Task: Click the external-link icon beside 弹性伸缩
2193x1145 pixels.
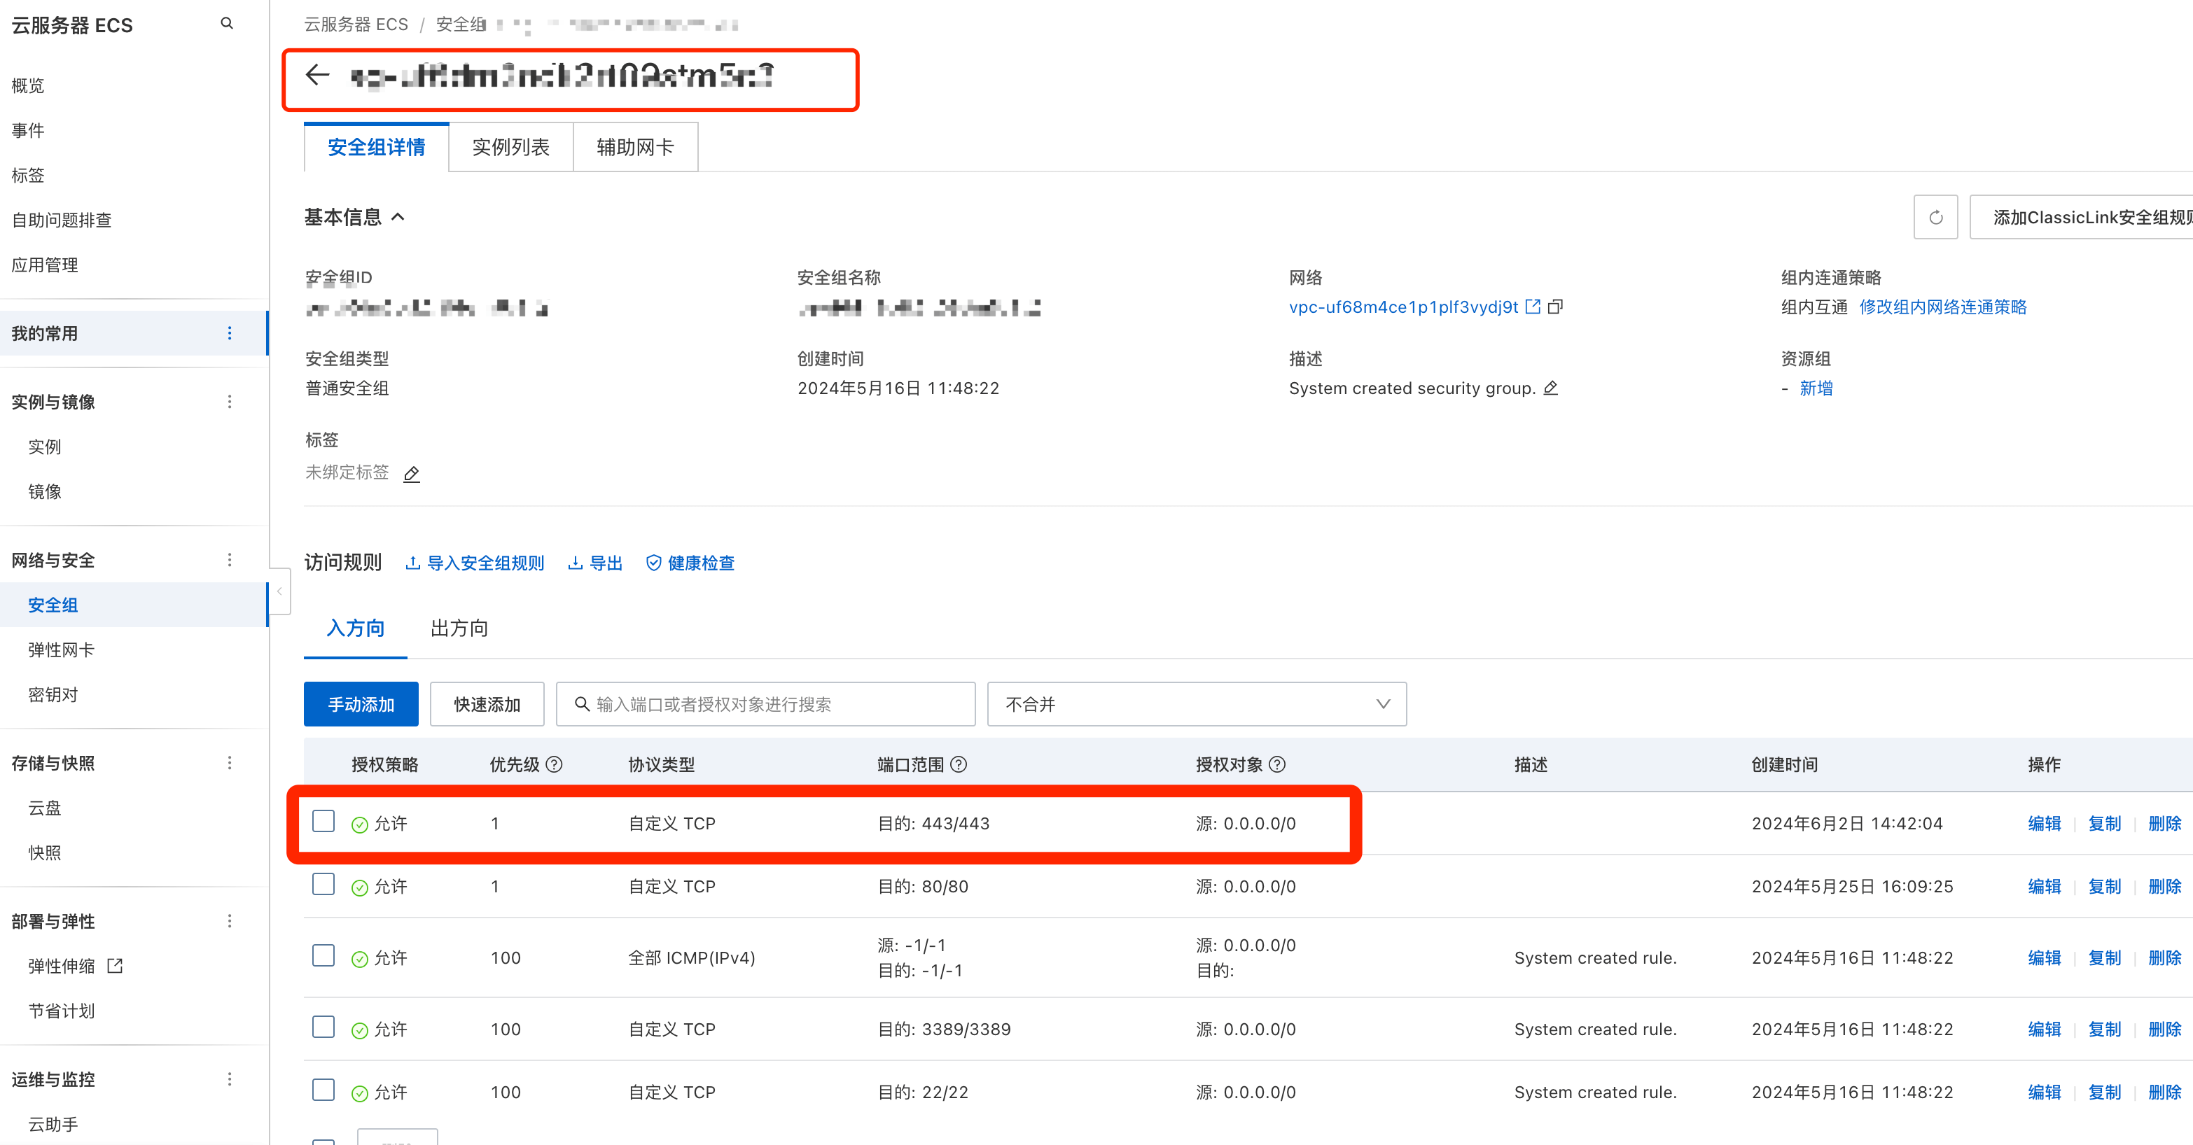Action: [115, 966]
